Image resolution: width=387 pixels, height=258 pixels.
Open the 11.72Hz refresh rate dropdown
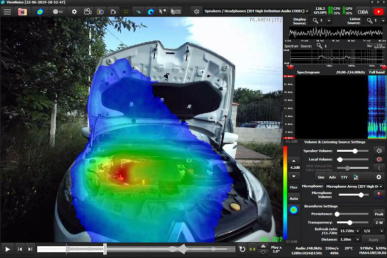coord(350,231)
